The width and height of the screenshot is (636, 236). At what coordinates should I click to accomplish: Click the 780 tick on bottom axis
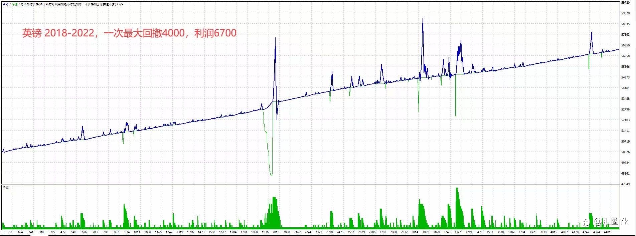106,232
